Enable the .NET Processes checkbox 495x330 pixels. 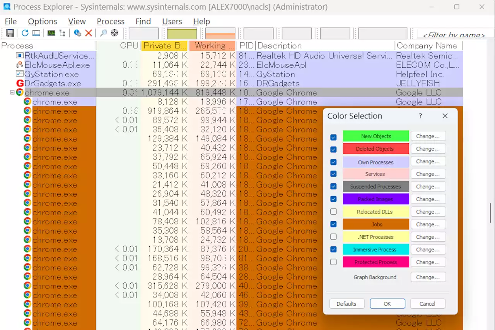tap(334, 237)
